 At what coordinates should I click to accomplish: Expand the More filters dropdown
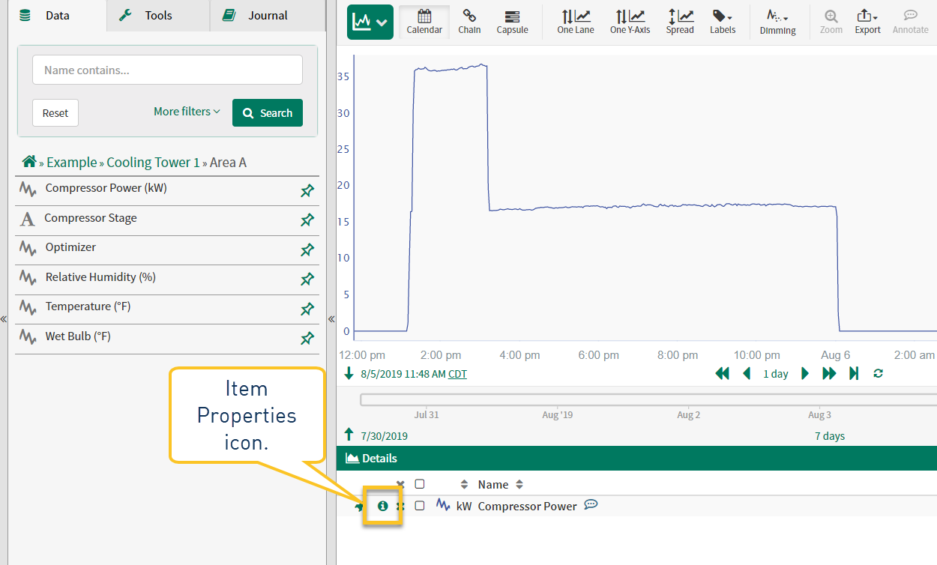(187, 112)
